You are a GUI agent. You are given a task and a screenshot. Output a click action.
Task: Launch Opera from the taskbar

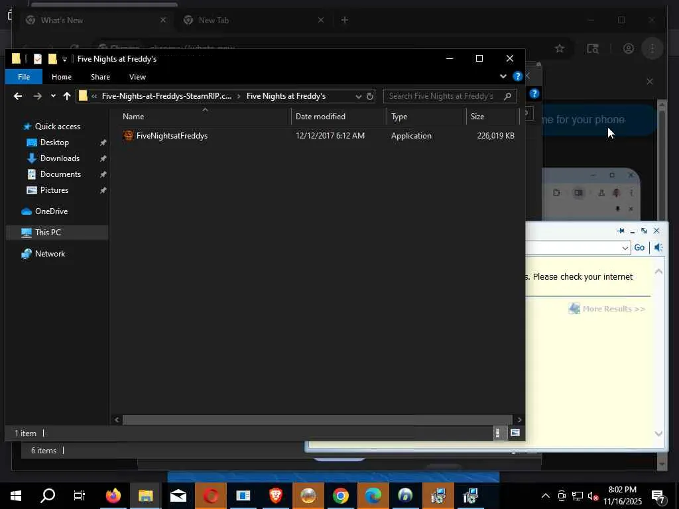[x=210, y=496]
